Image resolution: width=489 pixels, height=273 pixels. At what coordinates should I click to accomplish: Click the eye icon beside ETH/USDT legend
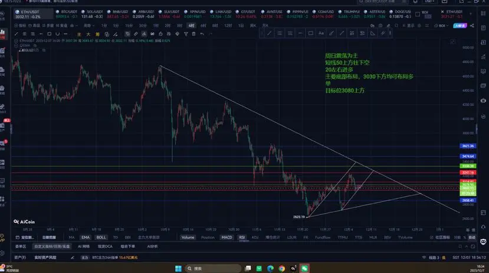tap(16, 41)
